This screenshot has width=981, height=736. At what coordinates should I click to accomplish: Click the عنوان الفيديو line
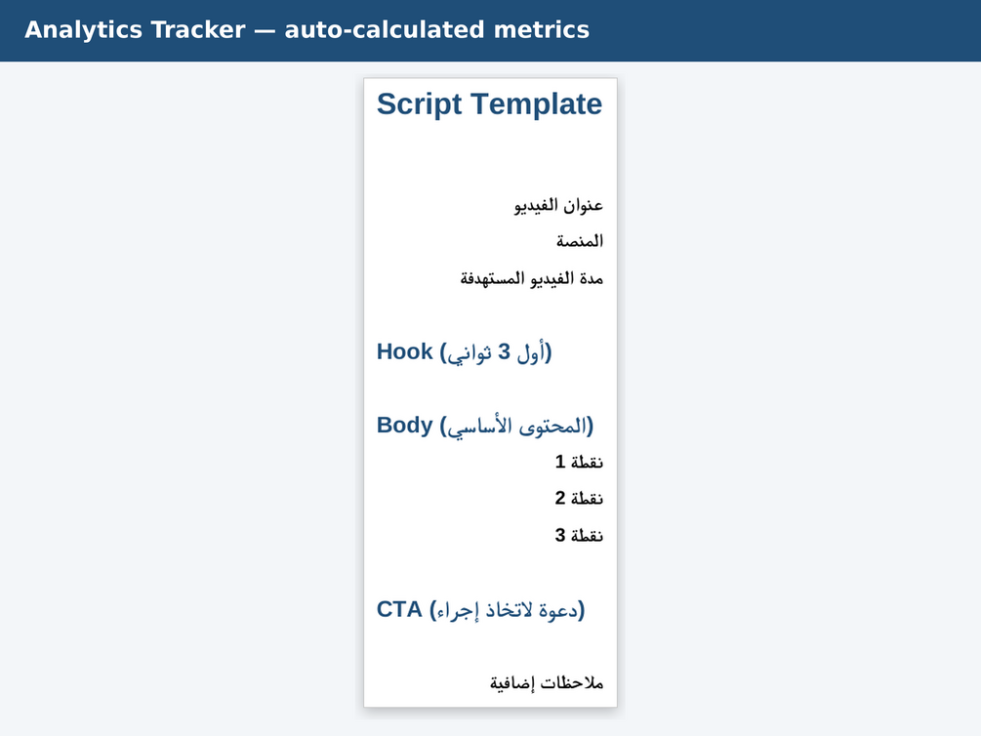click(558, 205)
